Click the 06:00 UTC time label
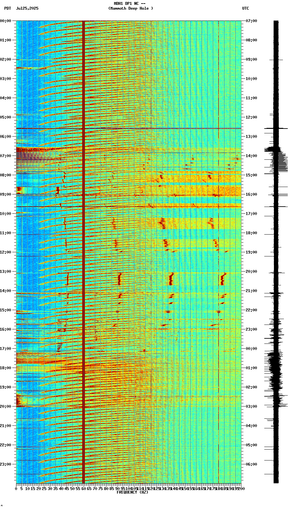Screen dimensions: 290x509 pos(251,464)
